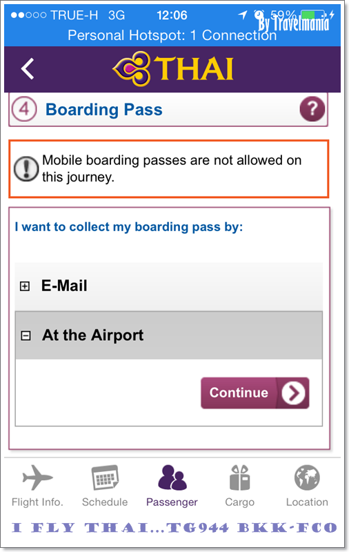
Task: Click the Continue button
Action: (x=255, y=393)
